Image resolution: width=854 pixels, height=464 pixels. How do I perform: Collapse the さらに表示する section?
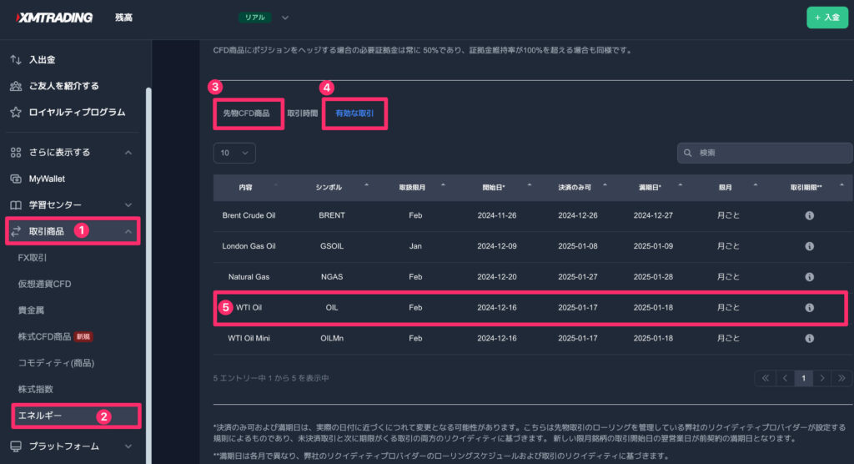(128, 153)
